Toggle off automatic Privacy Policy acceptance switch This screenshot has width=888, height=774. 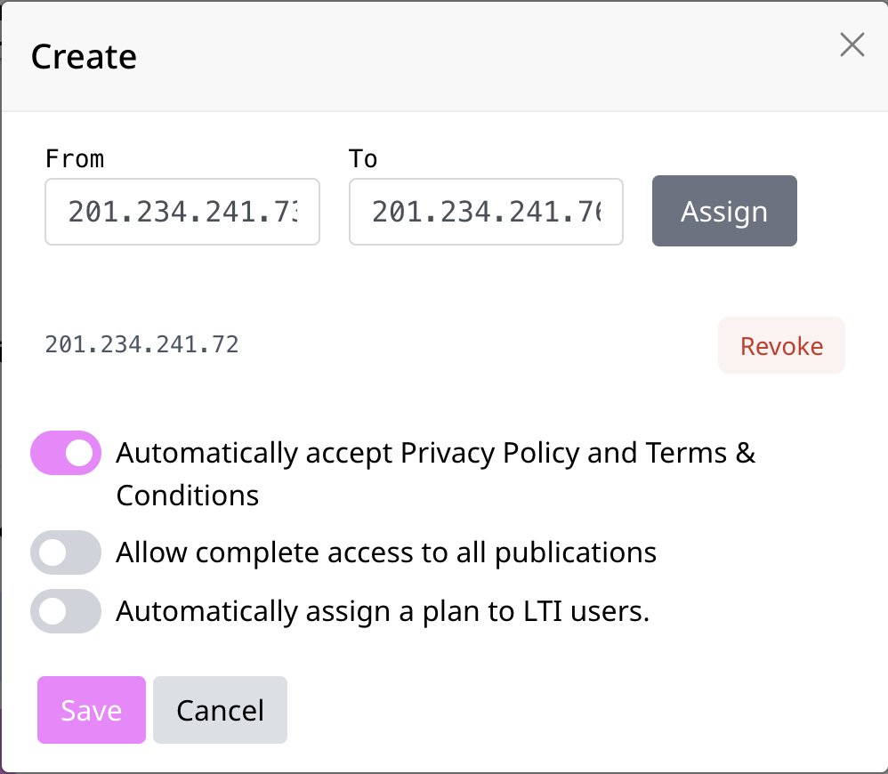pyautogui.click(x=66, y=453)
